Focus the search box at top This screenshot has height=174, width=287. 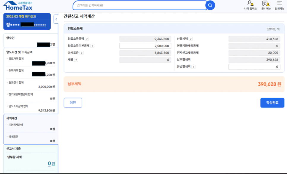pyautogui.click(x=139, y=5)
